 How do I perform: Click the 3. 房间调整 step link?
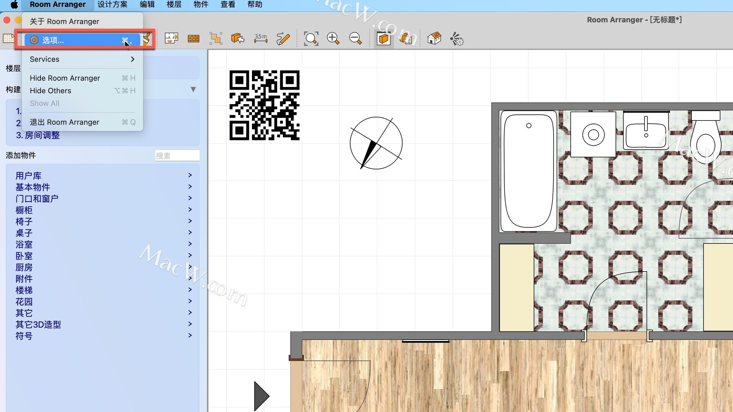coord(38,135)
